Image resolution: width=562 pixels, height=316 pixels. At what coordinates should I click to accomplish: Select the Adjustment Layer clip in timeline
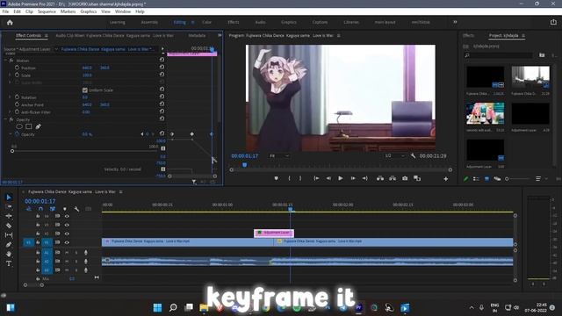274,233
